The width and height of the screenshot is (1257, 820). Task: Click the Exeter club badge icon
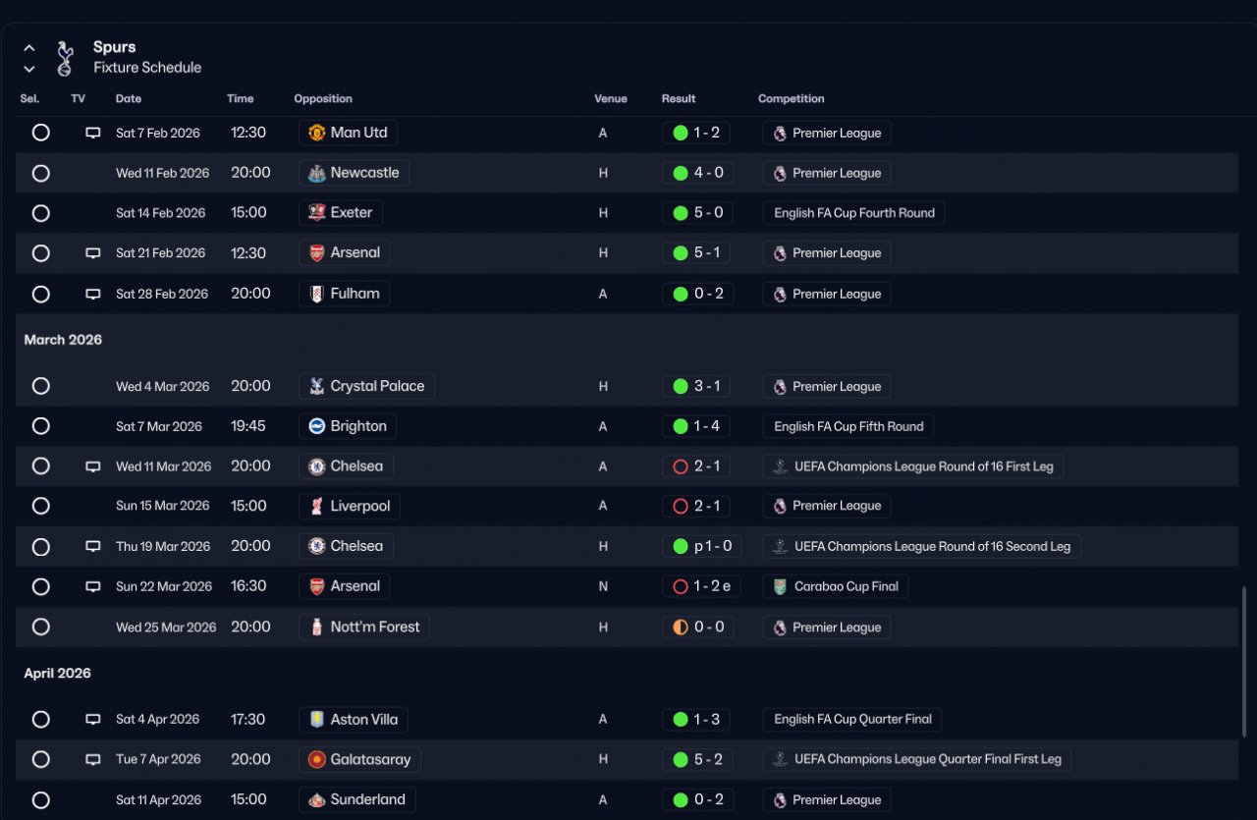(316, 213)
